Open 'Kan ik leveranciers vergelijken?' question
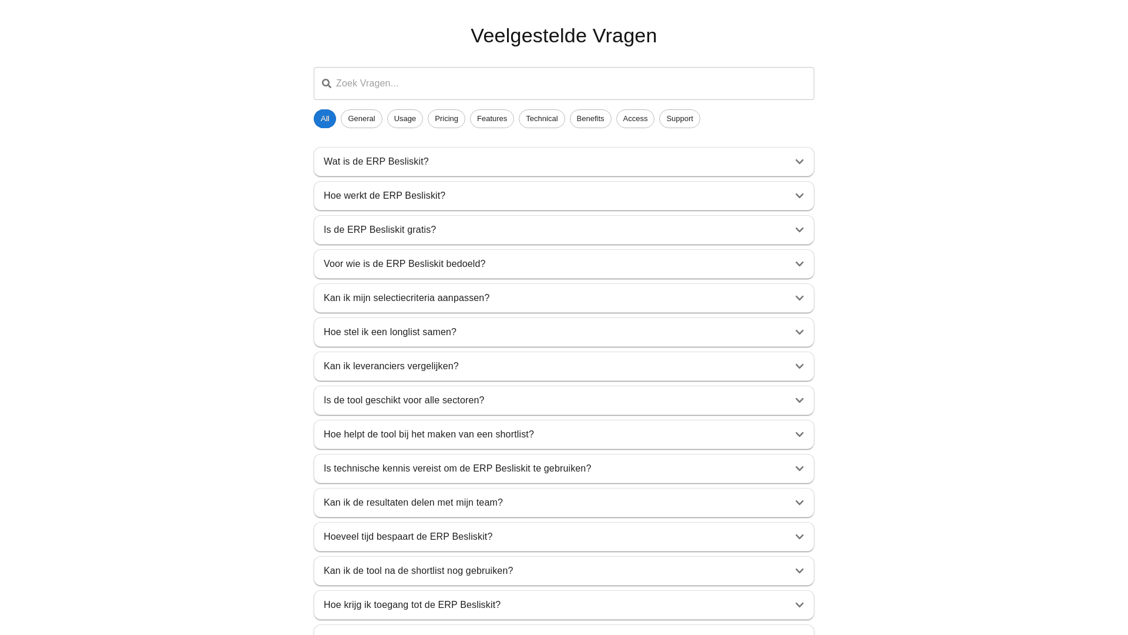Screen dimensions: 1128x635 [x=391, y=366]
